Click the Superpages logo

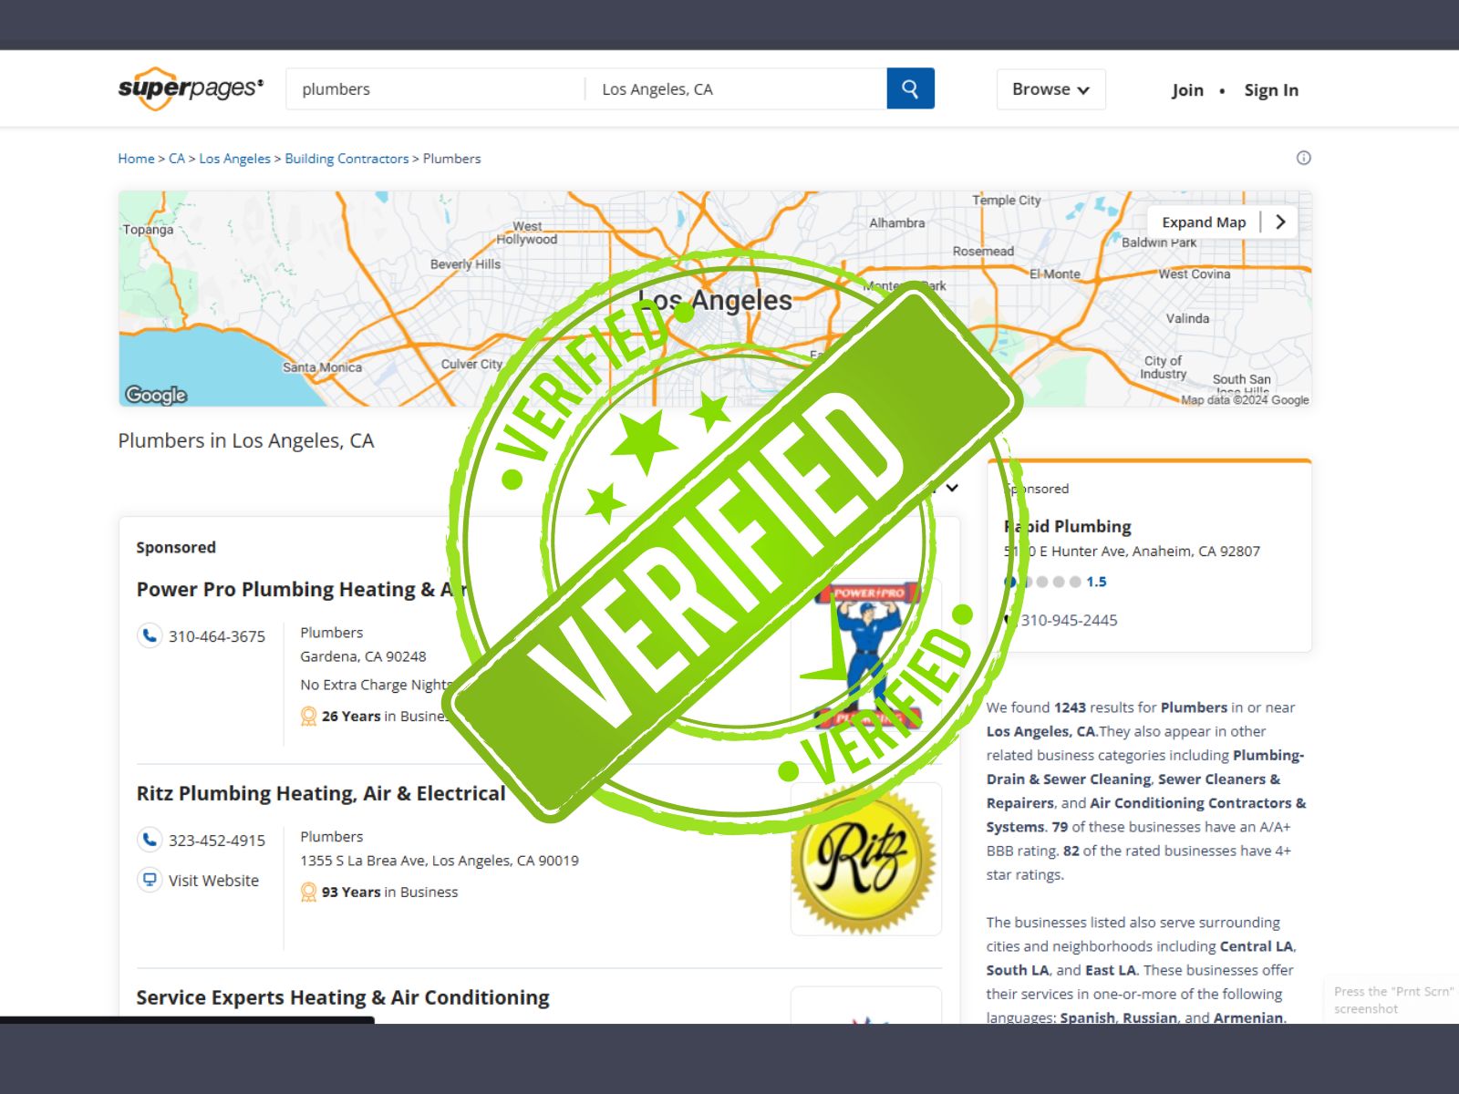[191, 88]
